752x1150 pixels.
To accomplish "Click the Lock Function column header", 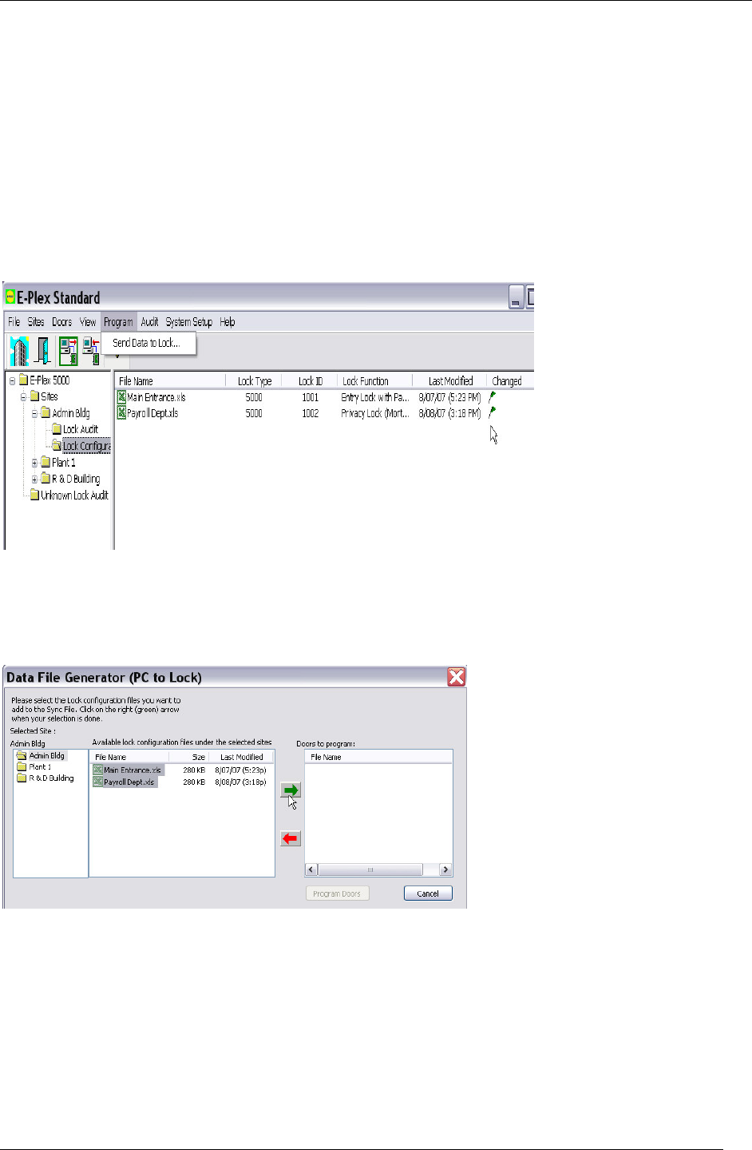I will pyautogui.click(x=374, y=381).
